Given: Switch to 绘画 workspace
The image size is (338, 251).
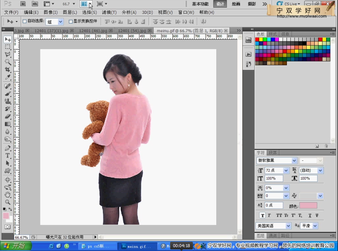Looking at the screenshot, I should tap(236, 4).
